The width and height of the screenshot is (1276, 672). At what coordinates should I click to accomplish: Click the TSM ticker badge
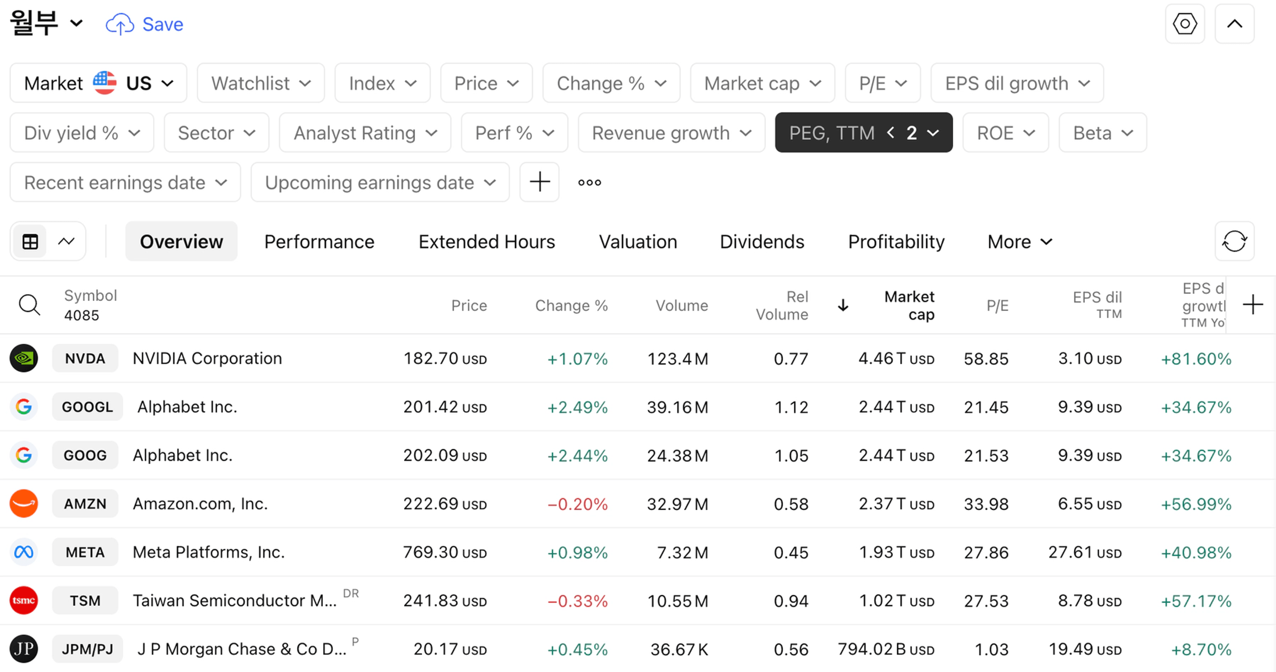point(85,600)
